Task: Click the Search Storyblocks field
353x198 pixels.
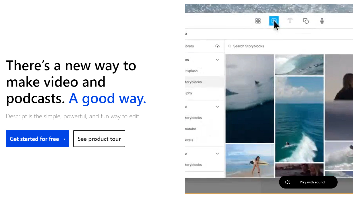Action: coord(289,46)
